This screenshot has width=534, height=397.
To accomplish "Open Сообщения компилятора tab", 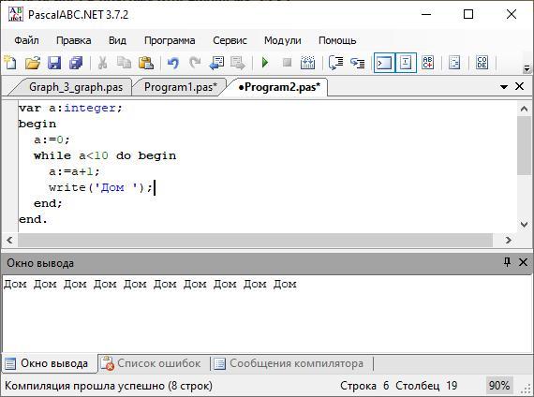I will (x=292, y=363).
